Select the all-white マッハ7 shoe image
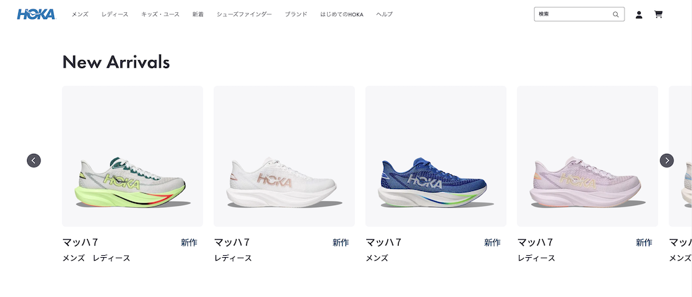692x297 pixels. pos(285,156)
